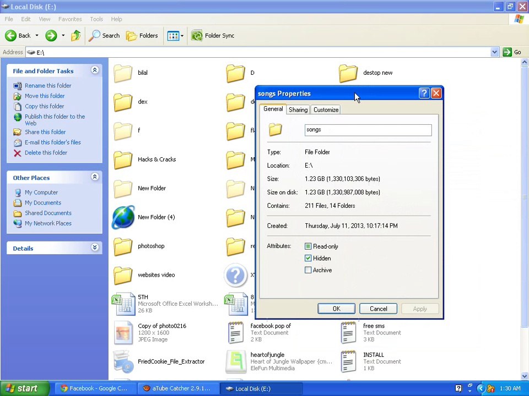
Task: Select the bilal folder icon
Action: tap(123, 73)
